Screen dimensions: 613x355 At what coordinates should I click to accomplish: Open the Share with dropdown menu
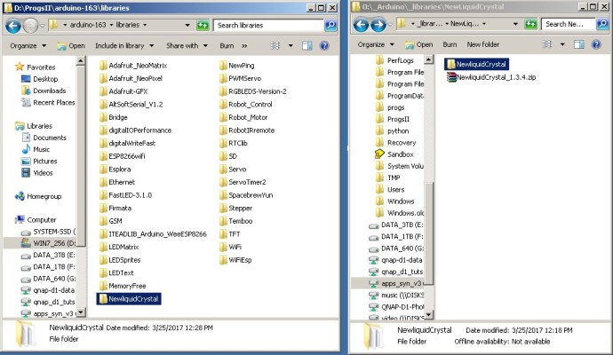coord(186,44)
